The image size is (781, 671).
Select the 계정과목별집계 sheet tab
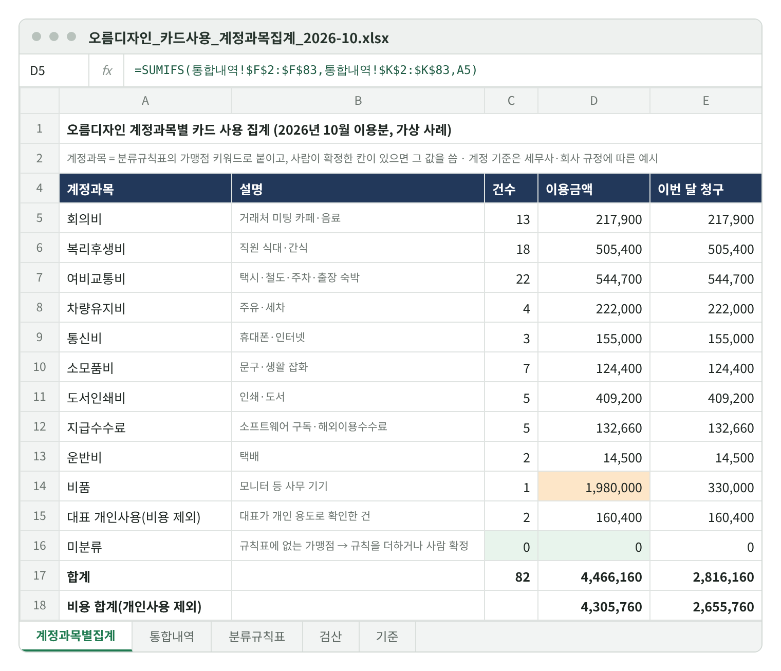[76, 636]
